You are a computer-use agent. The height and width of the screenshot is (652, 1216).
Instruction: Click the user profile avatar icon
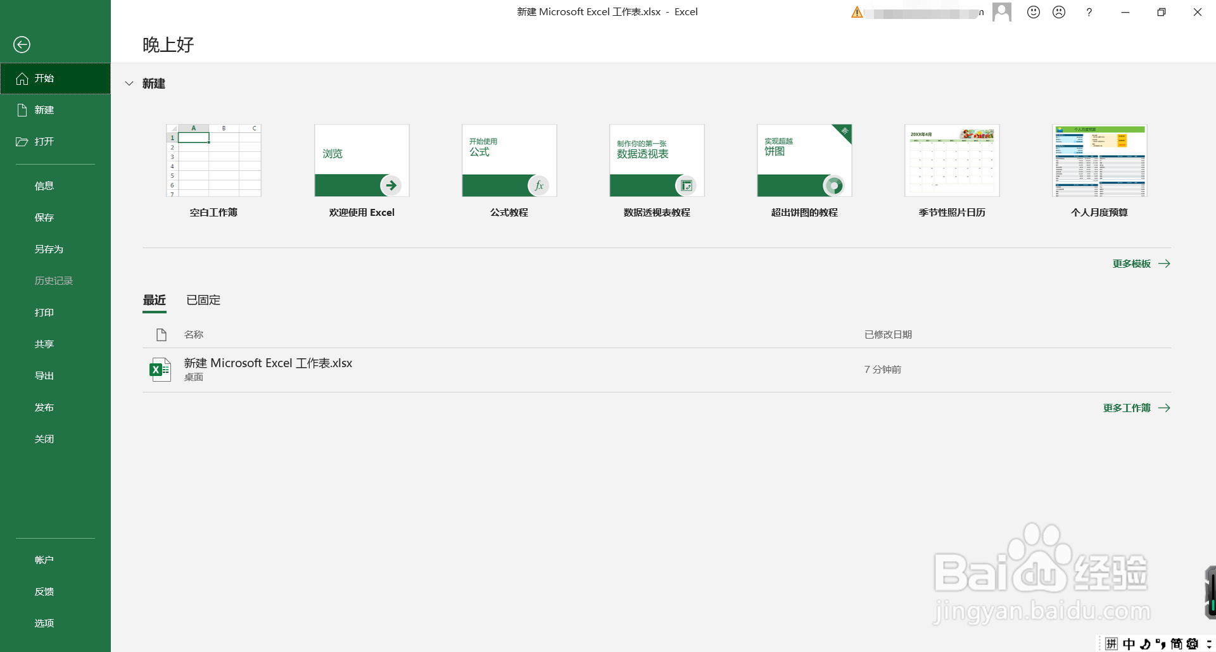[1002, 12]
